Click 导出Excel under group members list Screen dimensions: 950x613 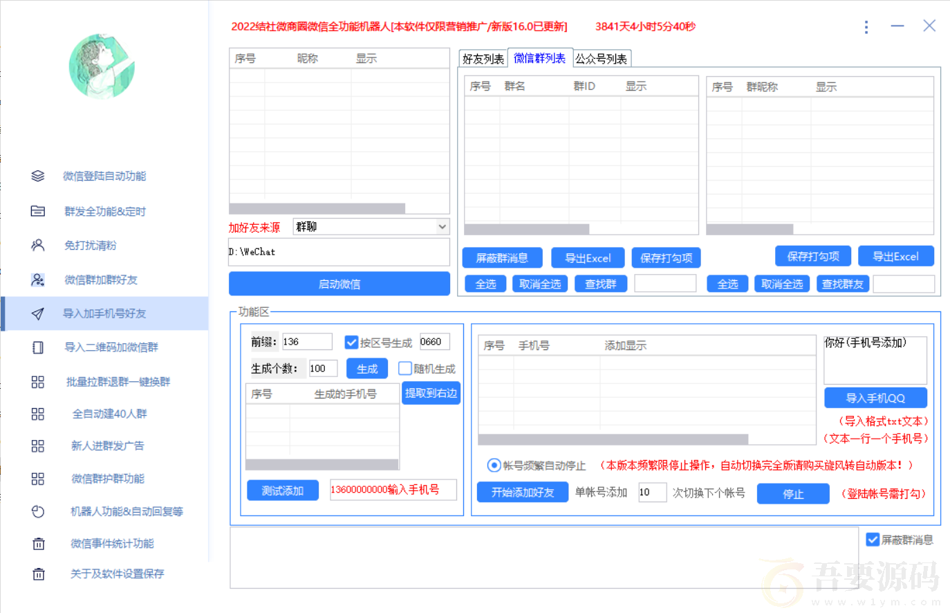896,256
